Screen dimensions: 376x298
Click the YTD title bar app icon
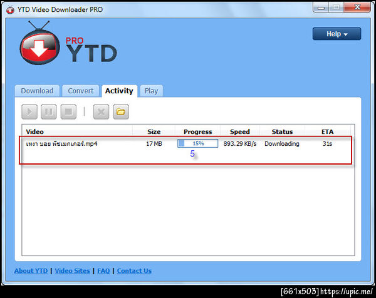[x=10, y=9]
